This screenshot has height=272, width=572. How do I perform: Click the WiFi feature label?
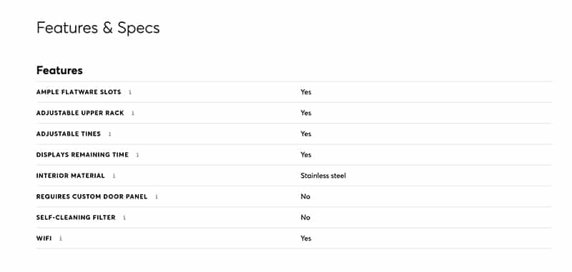click(x=44, y=238)
